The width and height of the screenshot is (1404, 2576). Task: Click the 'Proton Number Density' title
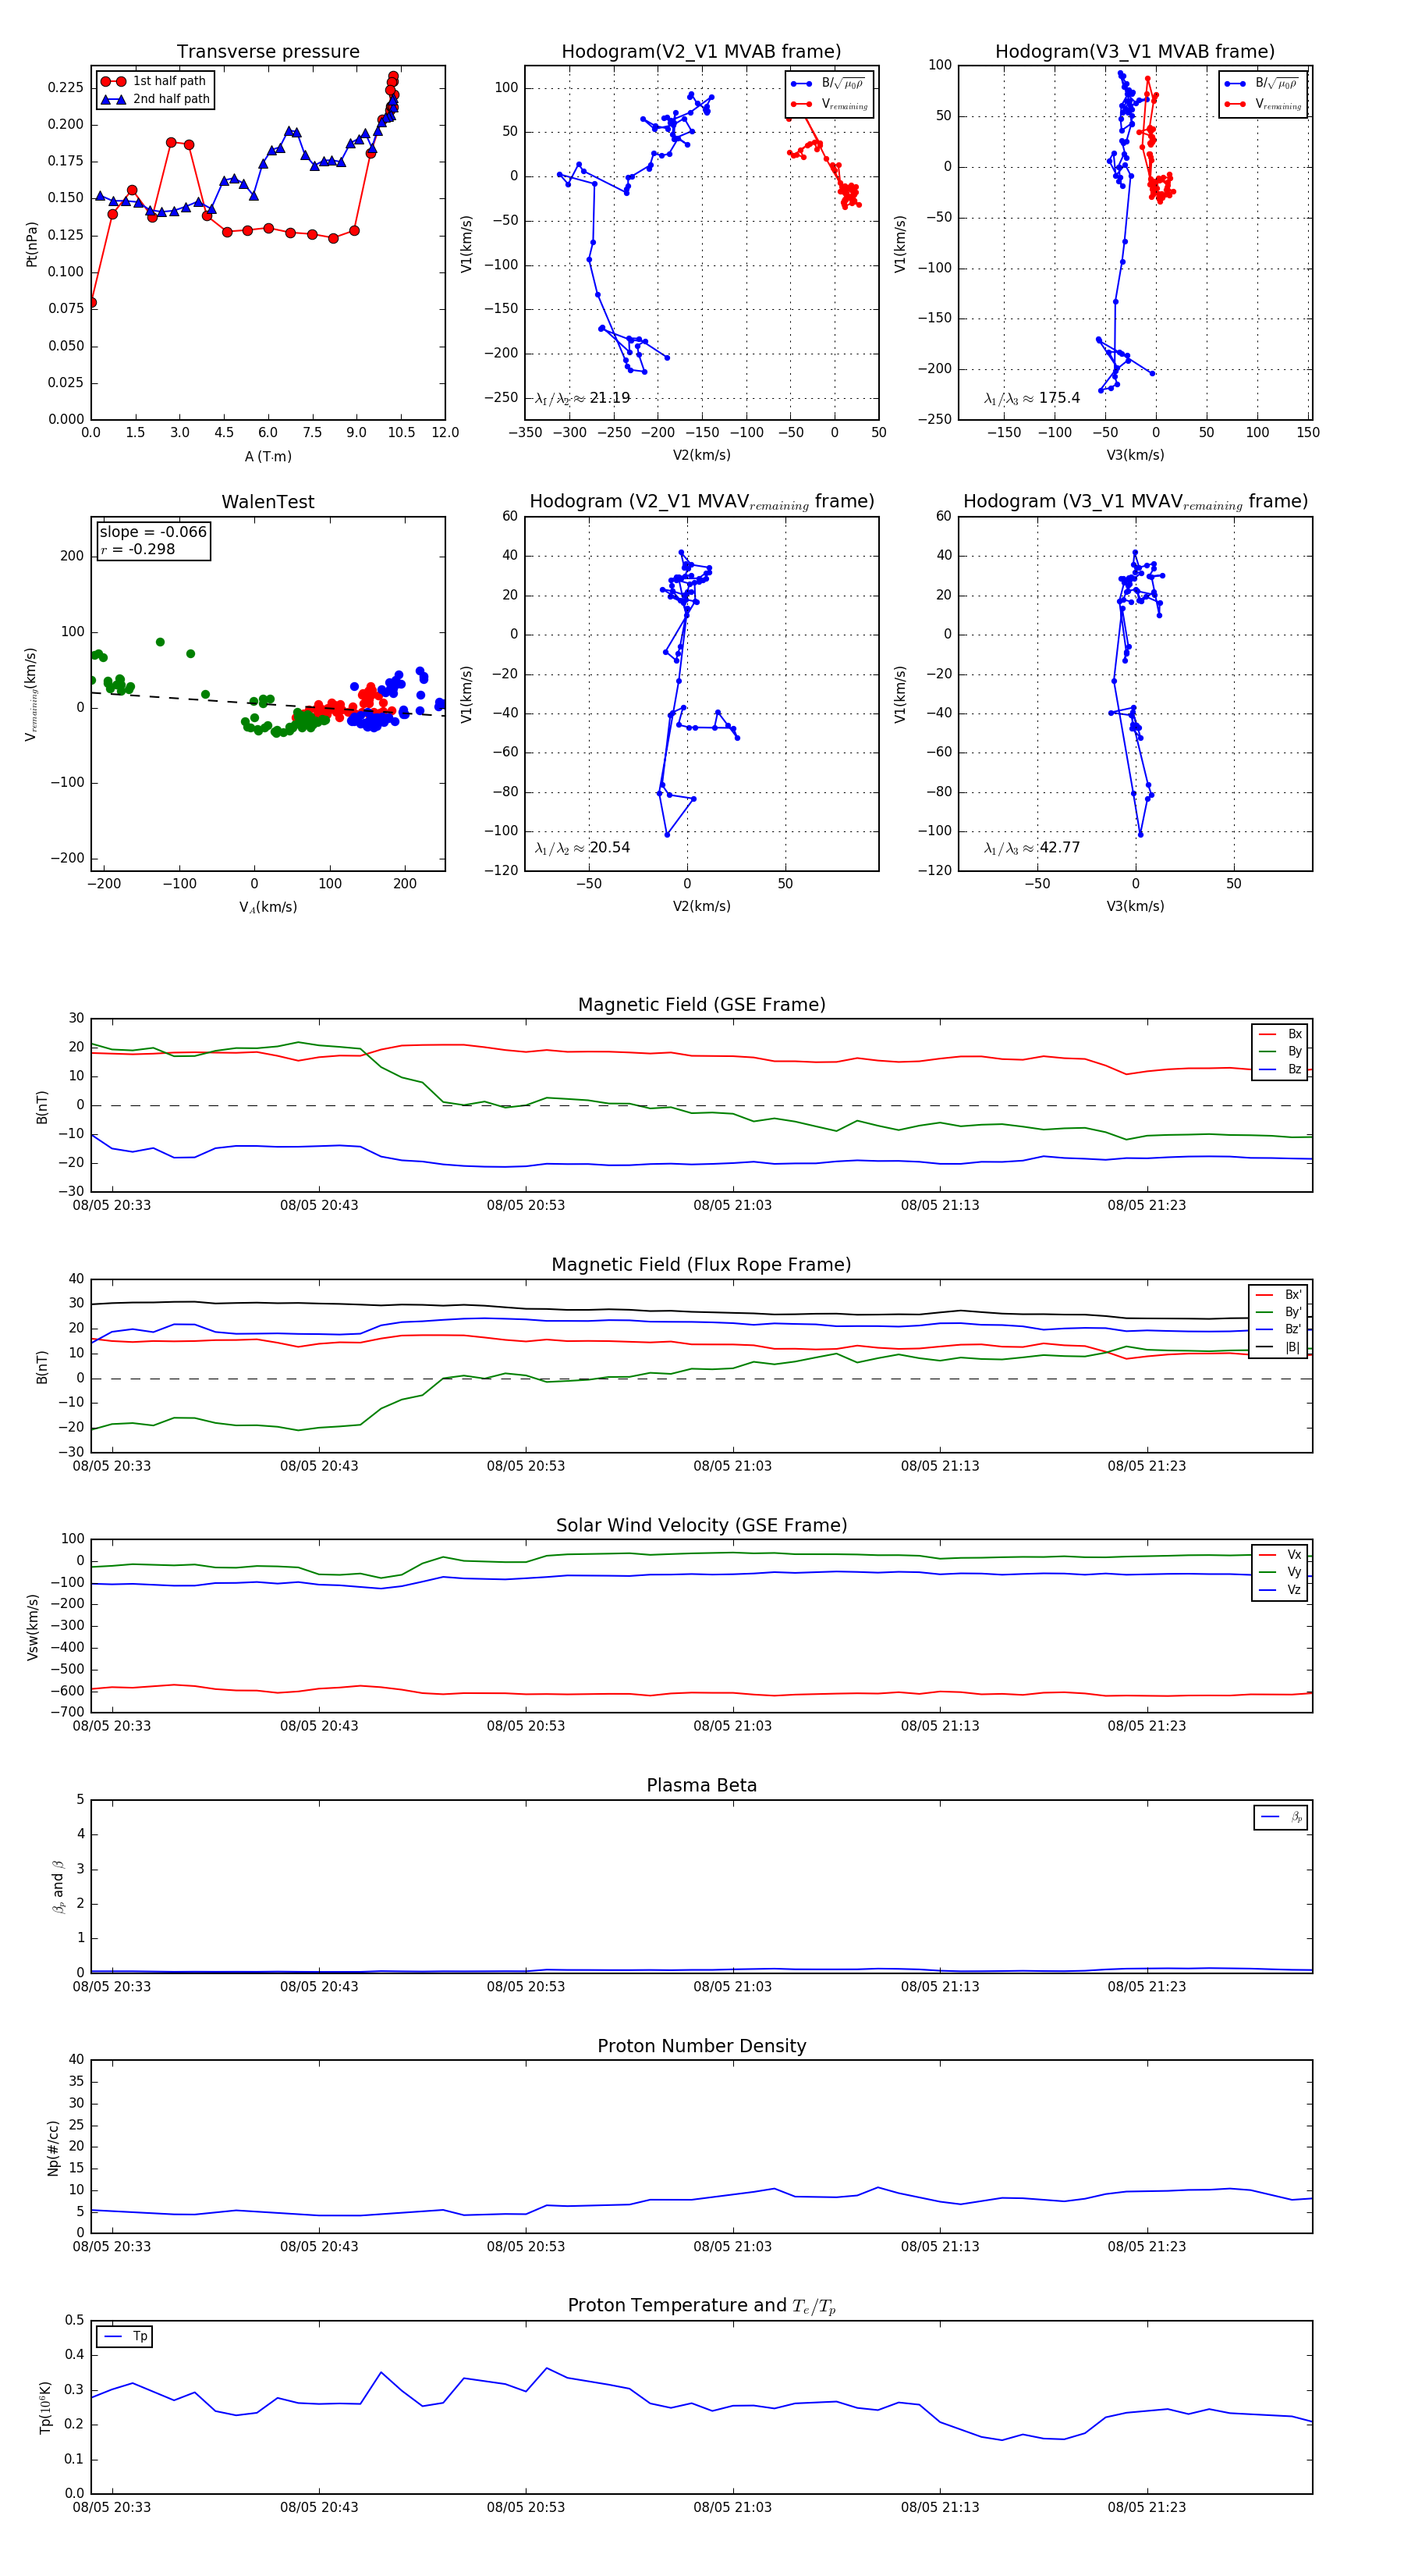701,2045
